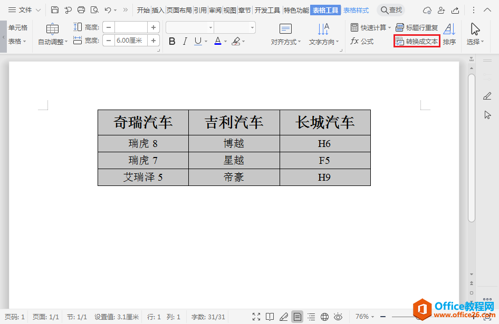This screenshot has height=324, width=499.
Task: Click the 表格 dropdown at ribbon left
Action: 17,41
